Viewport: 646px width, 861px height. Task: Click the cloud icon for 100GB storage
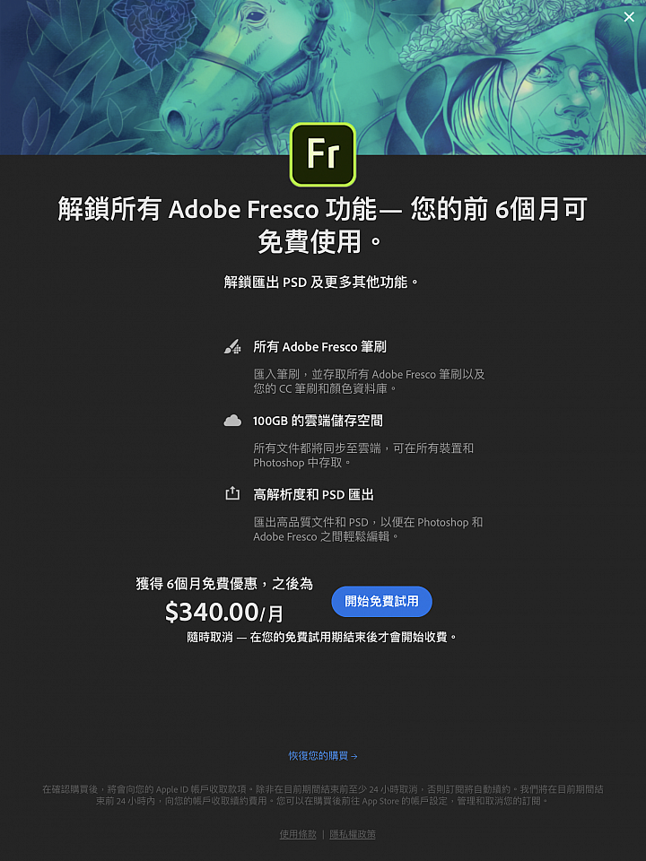[x=232, y=421]
